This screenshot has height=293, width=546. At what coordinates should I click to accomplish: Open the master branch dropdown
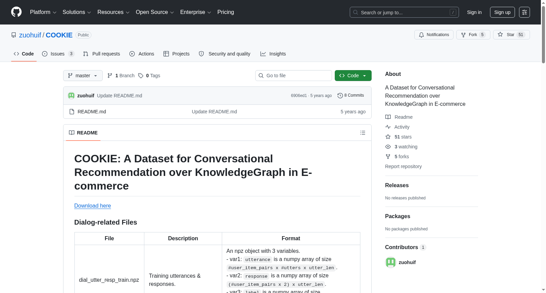click(x=83, y=76)
